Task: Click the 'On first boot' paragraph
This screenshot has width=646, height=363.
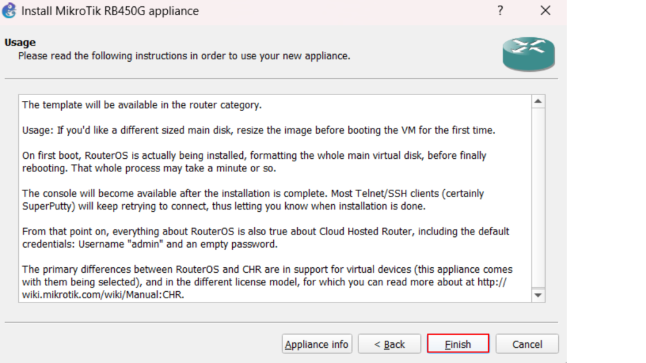Action: 252,161
